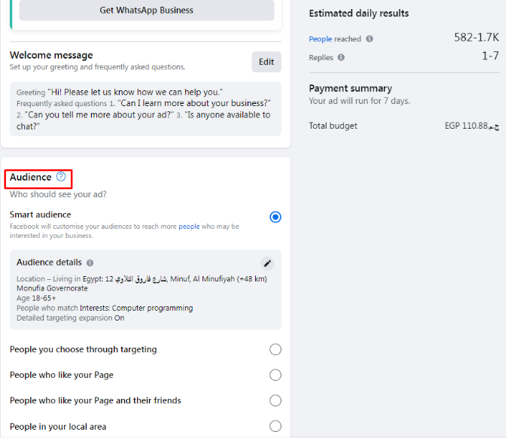Screen dimensions: 508x438
Task: Click the Total budget EGP 110.88 amount
Action: (471, 126)
